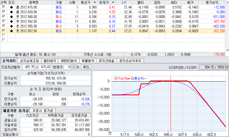Open the 확률분석 tab

click(88, 61)
